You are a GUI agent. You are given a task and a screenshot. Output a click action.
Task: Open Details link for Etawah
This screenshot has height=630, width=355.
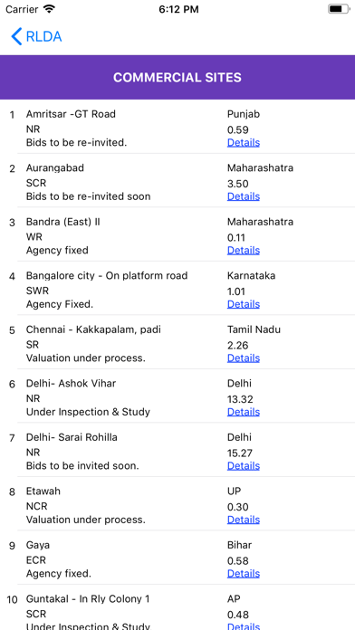[x=244, y=520]
